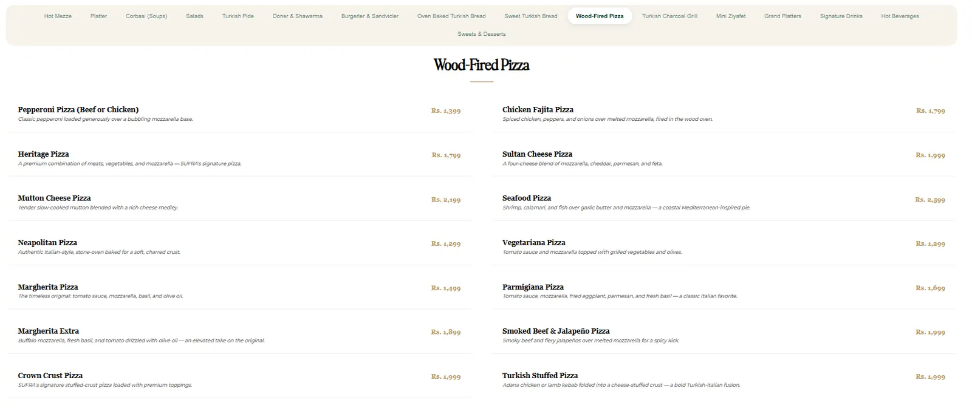
Task: Select the Grand Platters tab
Action: pos(782,16)
